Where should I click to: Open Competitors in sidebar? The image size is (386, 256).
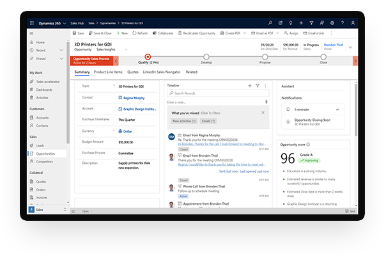tap(44, 161)
